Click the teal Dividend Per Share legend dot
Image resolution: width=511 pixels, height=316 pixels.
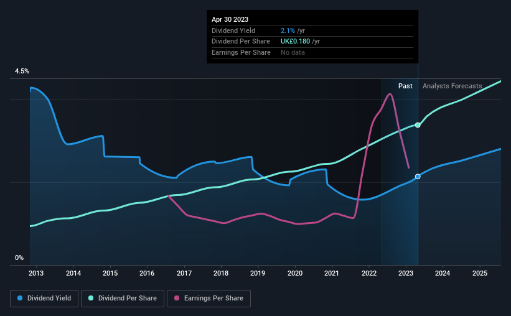pos(91,298)
